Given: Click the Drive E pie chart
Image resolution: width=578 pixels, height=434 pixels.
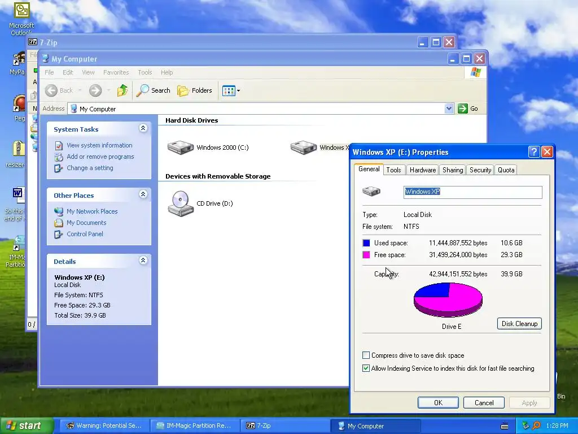Looking at the screenshot, I should (448, 300).
